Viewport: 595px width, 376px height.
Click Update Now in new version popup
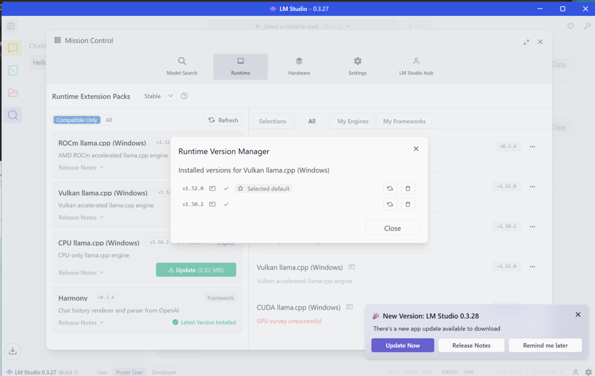point(403,345)
